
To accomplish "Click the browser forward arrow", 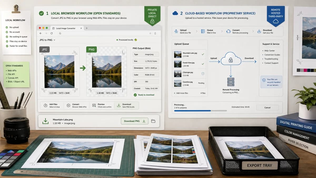I will tap(46, 33).
